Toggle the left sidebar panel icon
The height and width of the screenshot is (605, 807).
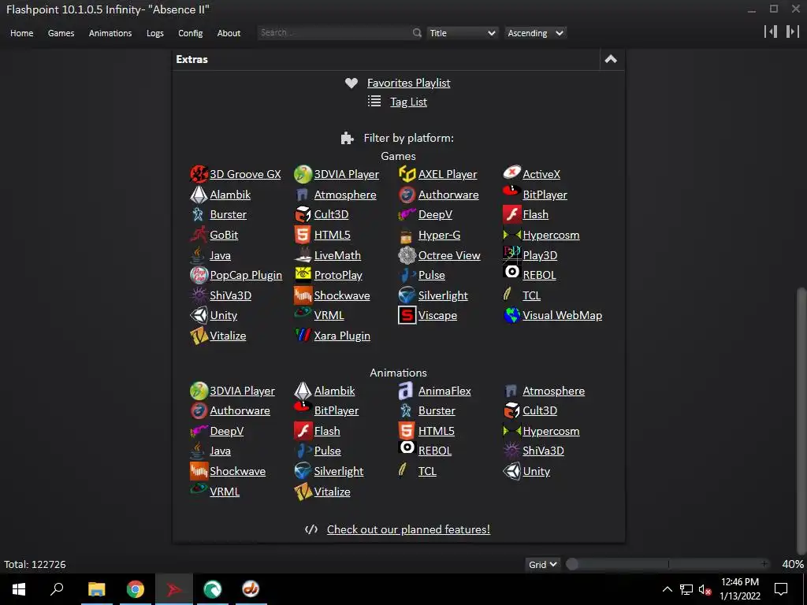(x=771, y=32)
